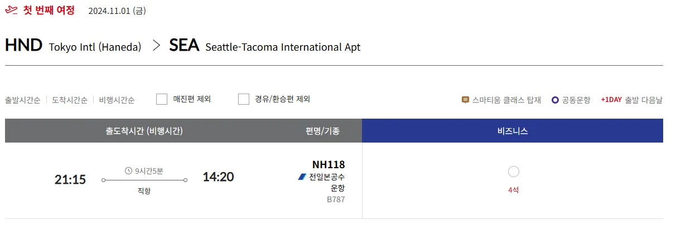Click the airplane icon beside 첫 번째 여정
676x225 pixels.
coord(11,11)
